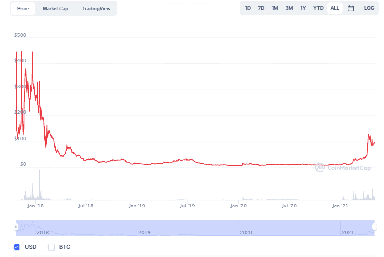This screenshot has height=257, width=384.
Task: Toggle the LOG scale button
Action: 369,8
